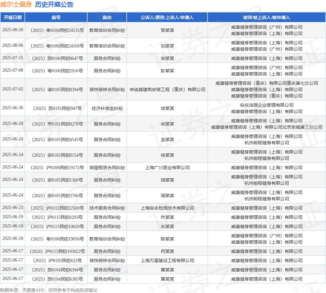The image size is (326, 293).
Task: Click plaintiff name 叶某某
Action: 167,217
